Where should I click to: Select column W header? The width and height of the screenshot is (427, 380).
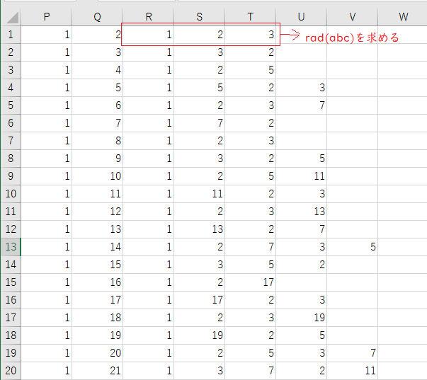click(x=403, y=16)
